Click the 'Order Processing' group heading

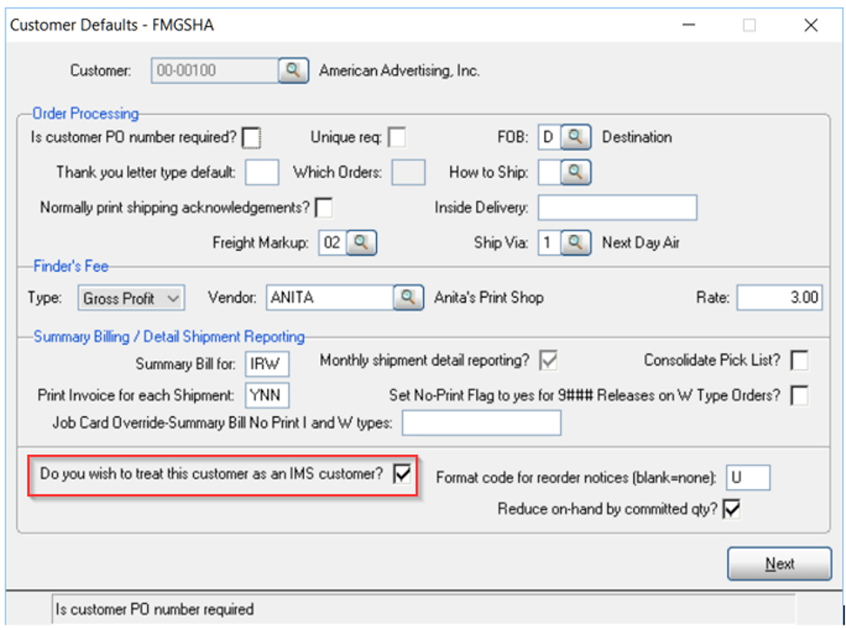pos(86,114)
